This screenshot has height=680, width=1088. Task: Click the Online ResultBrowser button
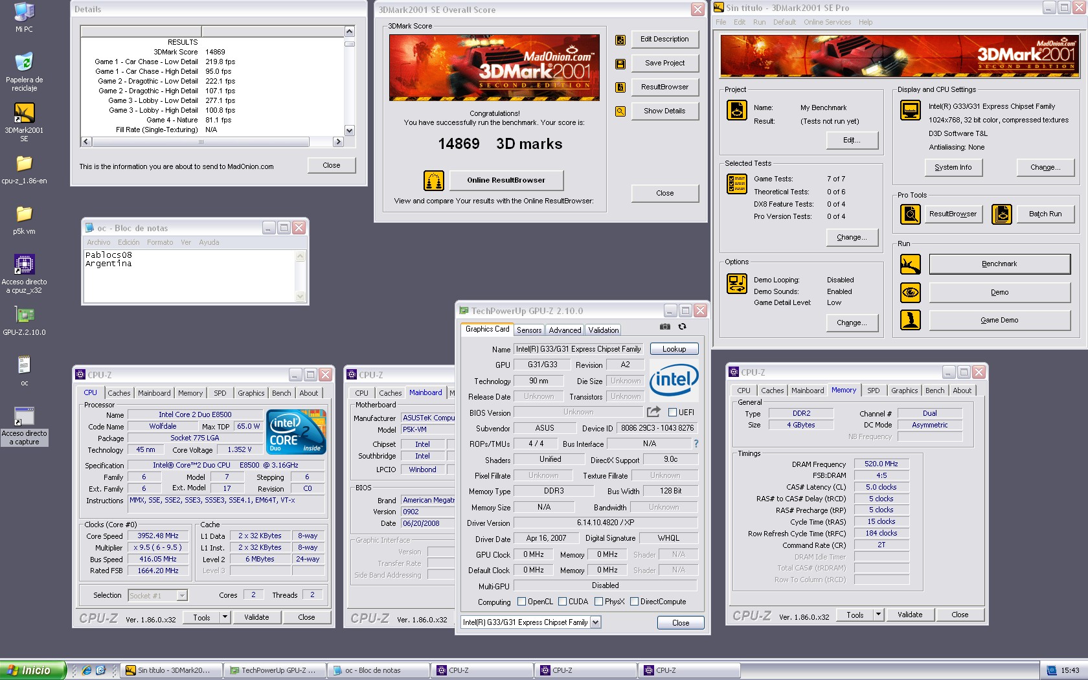(x=506, y=180)
